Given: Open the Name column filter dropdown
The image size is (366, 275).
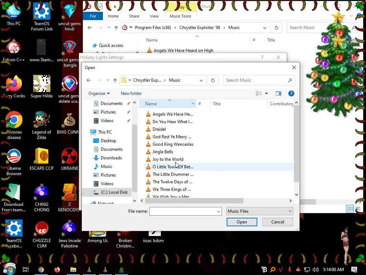Looking at the screenshot, I should [193, 103].
